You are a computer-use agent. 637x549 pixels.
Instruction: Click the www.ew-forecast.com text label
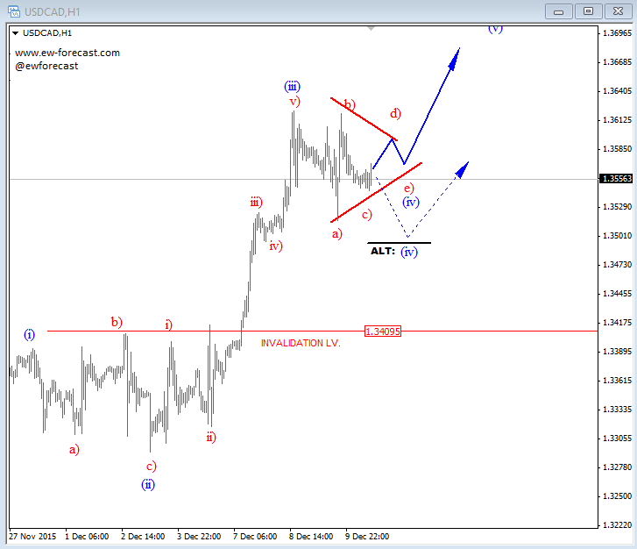[67, 53]
